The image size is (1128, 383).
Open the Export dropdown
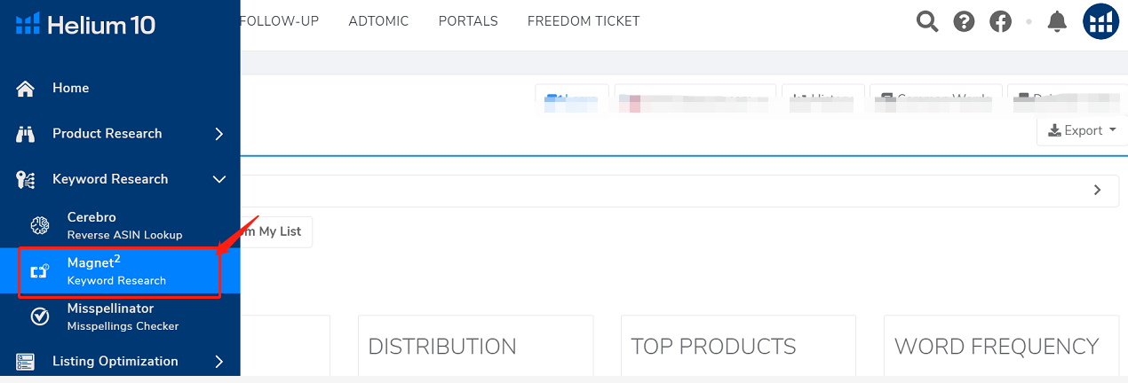click(x=1081, y=130)
